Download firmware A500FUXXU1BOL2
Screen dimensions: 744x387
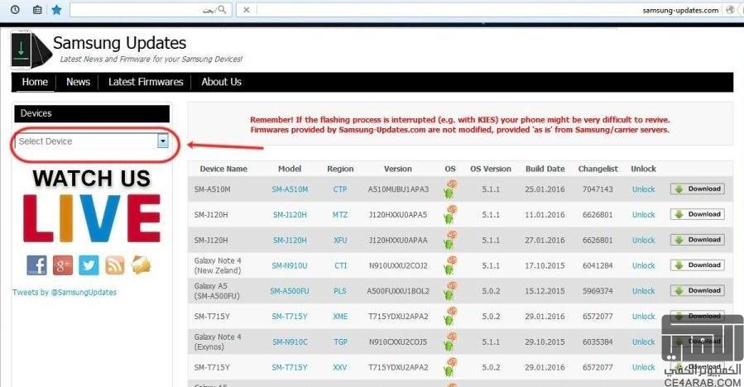[x=697, y=291]
